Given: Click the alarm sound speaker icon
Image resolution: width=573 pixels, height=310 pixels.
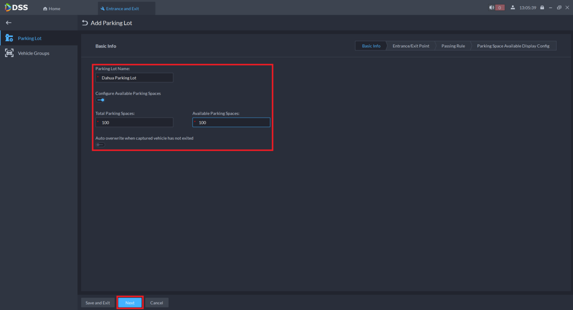Looking at the screenshot, I should point(491,8).
